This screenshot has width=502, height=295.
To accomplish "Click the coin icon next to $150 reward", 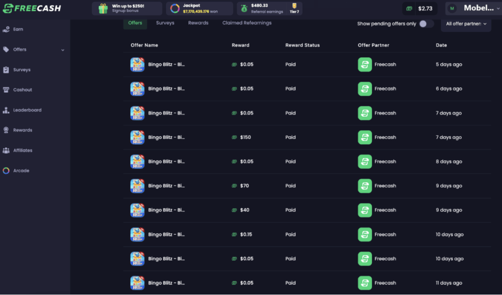I will coord(234,137).
